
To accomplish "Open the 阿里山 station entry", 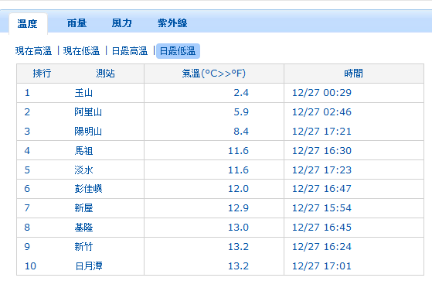I will 88,112.
